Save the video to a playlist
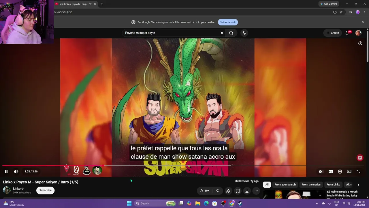369x208 pixels. point(238,191)
